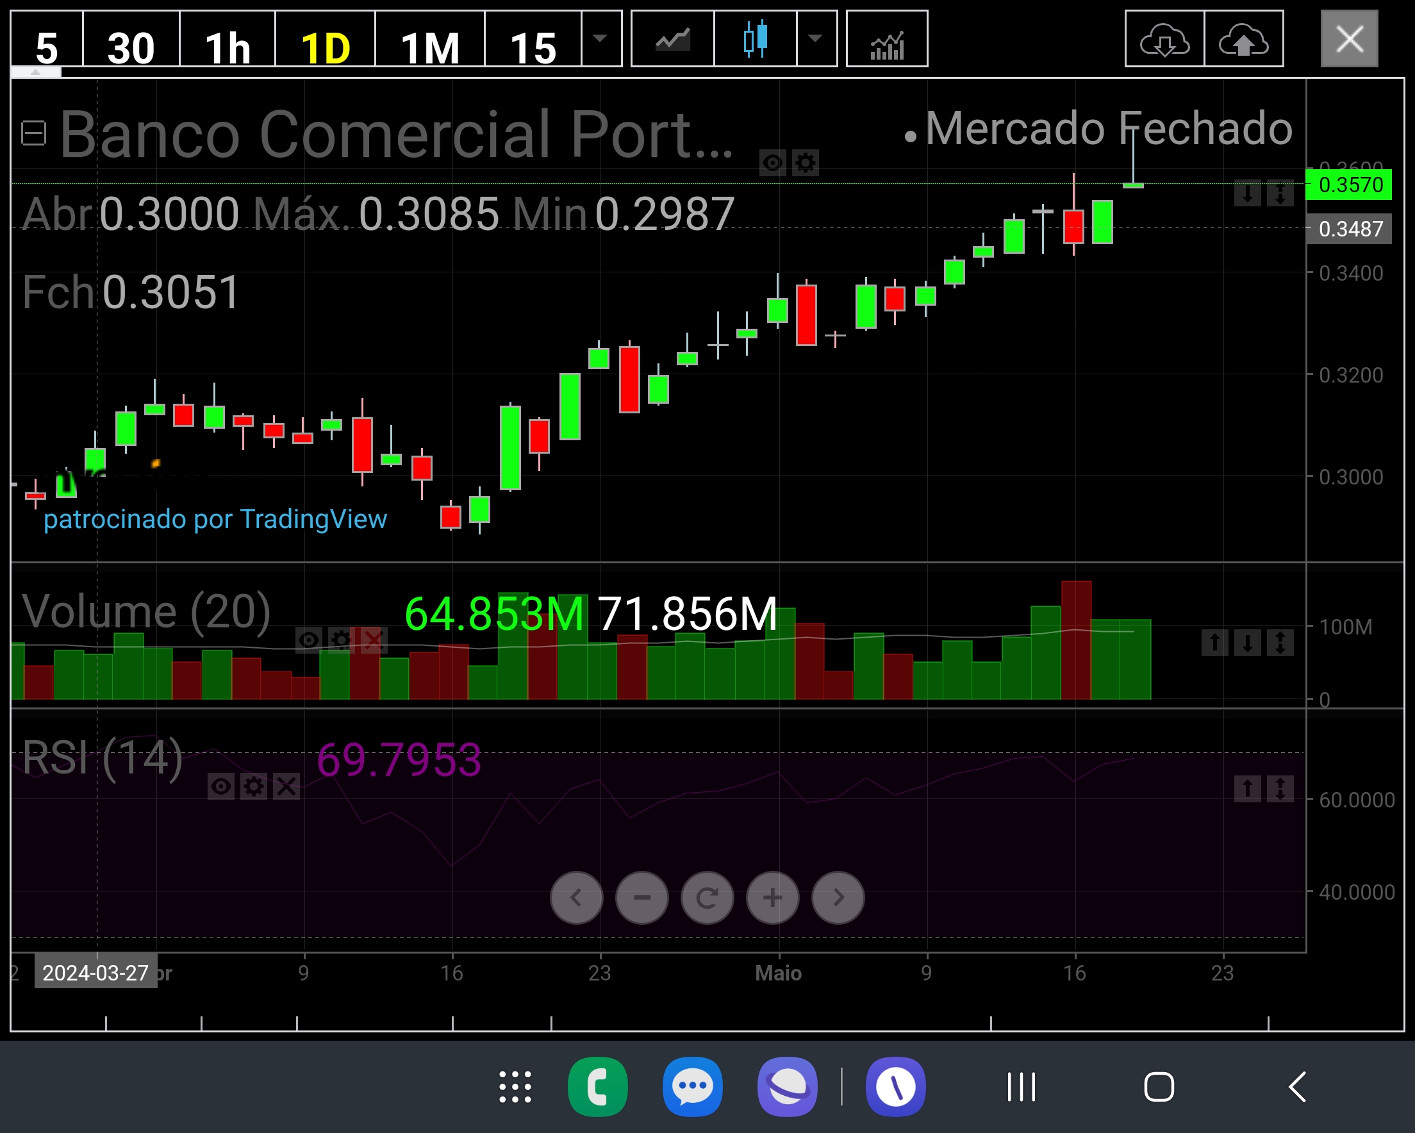Click the 0.3570 green price label
This screenshot has width=1415, height=1133.
tap(1350, 185)
